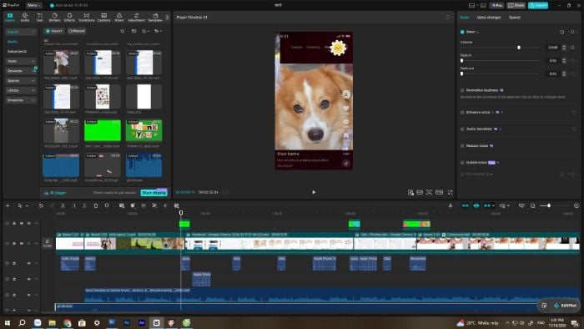584x329 pixels.
Task: Open the player hamburger menu icon
Action: [448, 18]
